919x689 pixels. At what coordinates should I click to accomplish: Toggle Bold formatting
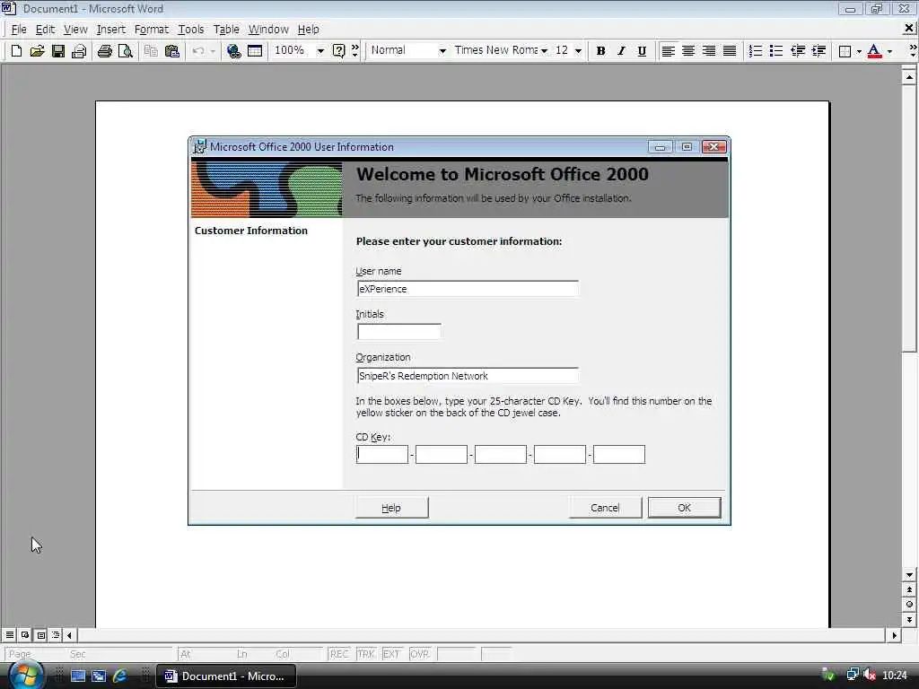[x=600, y=51]
